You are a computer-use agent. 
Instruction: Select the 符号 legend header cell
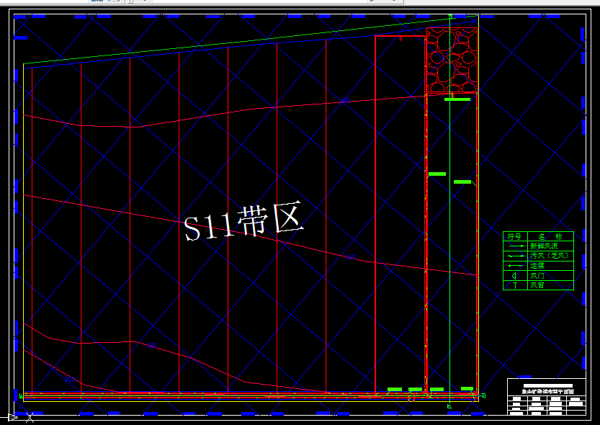(515, 236)
